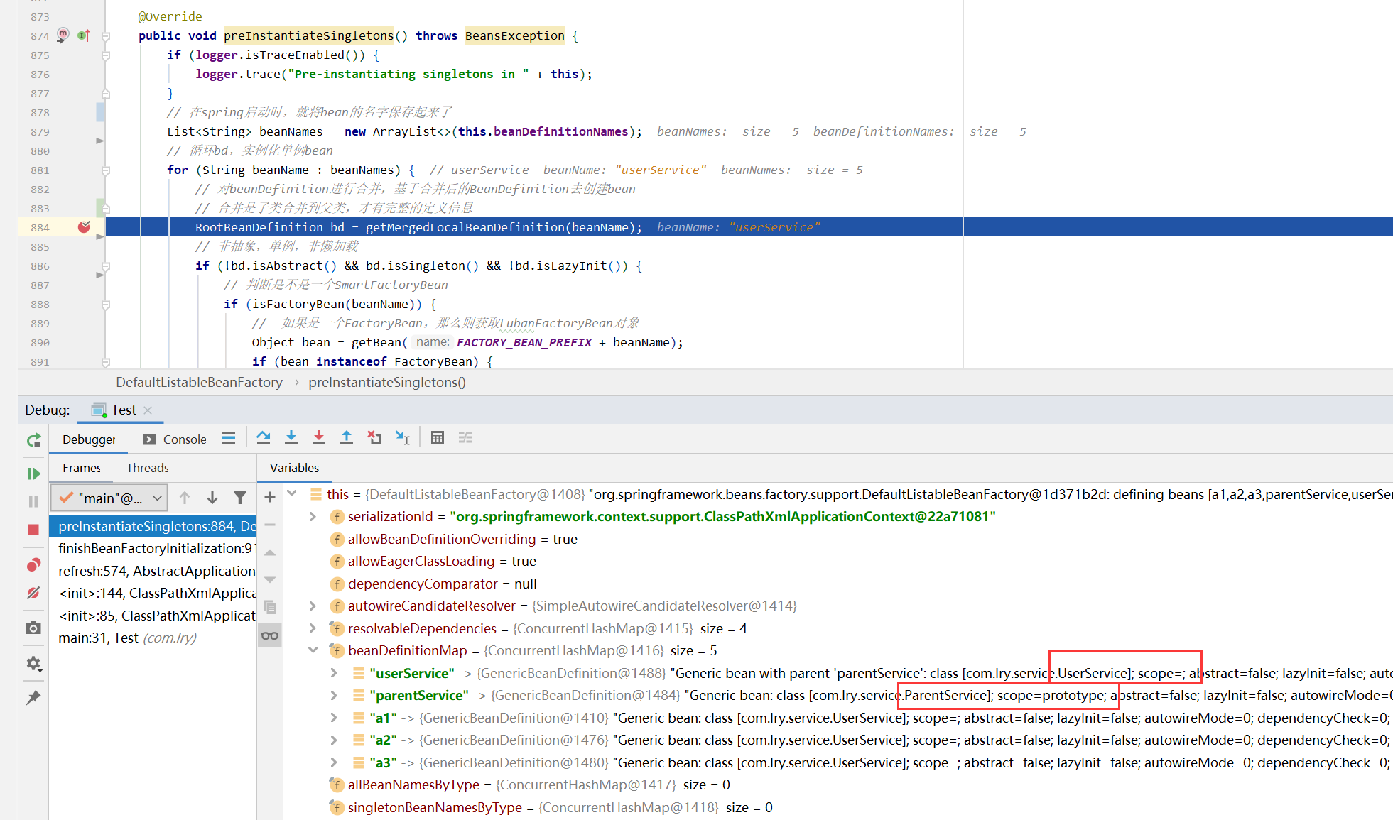Screen dimensions: 1393x820
Task: Stop the debug session
Action: [33, 530]
